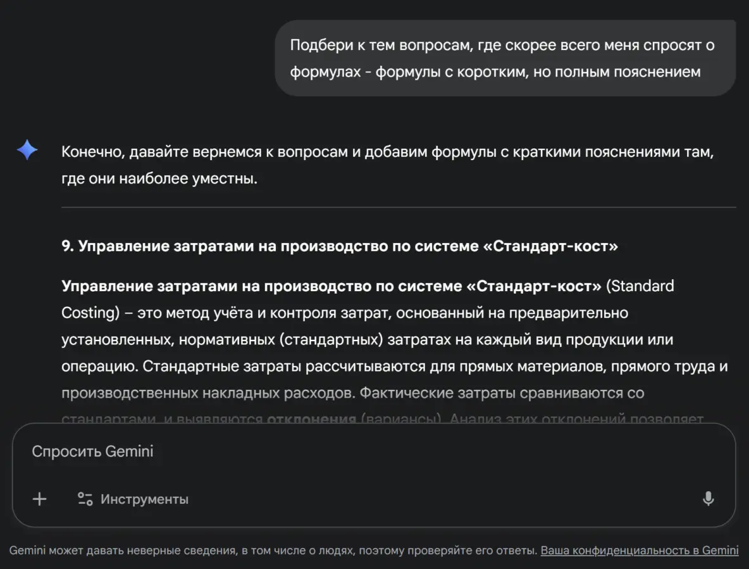
Task: Click the horizontal divider under the intro
Action: [399, 207]
